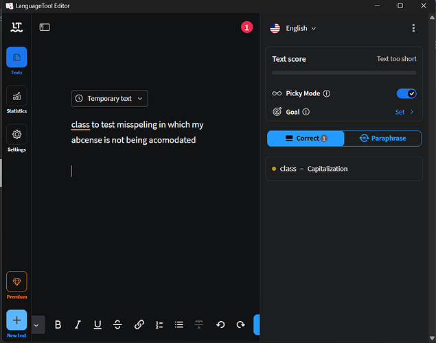Open the Settings gear

(16, 134)
